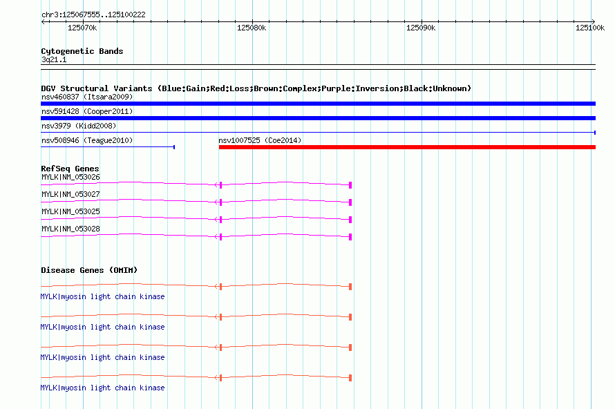The image size is (615, 409).
Task: Click the 125100k ruler tick label
Action: pos(590,28)
